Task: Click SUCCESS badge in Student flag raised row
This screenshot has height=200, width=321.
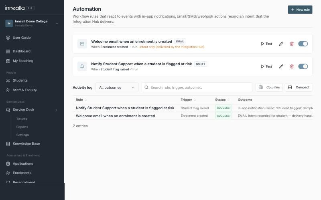Action: 223,108
